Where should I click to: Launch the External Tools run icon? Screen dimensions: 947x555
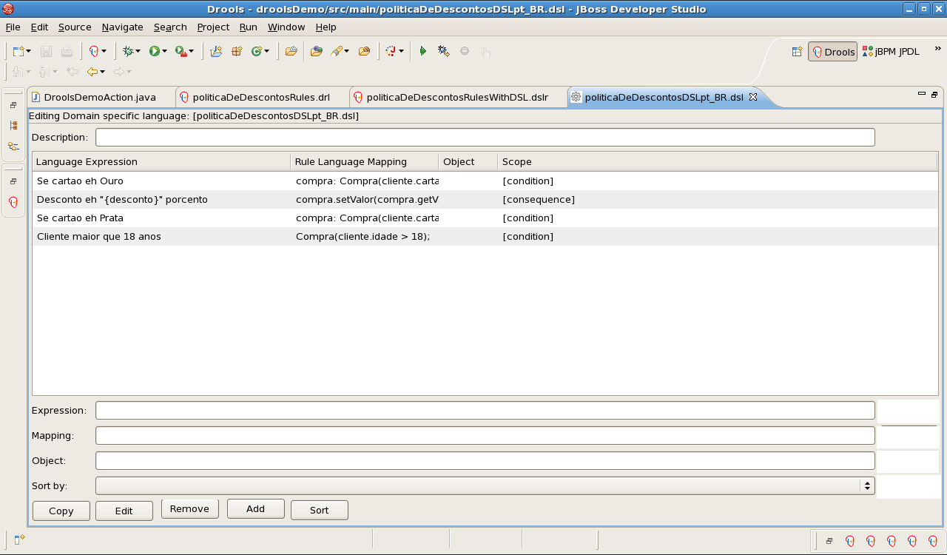[x=180, y=51]
